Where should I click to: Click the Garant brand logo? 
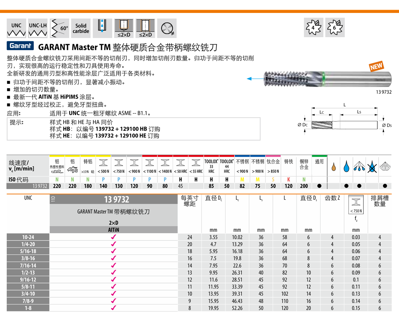tap(20, 46)
